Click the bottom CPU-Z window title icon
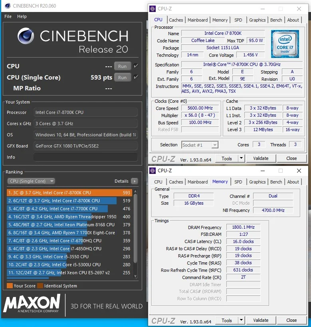Screen dimensions: 311x327 (153, 171)
